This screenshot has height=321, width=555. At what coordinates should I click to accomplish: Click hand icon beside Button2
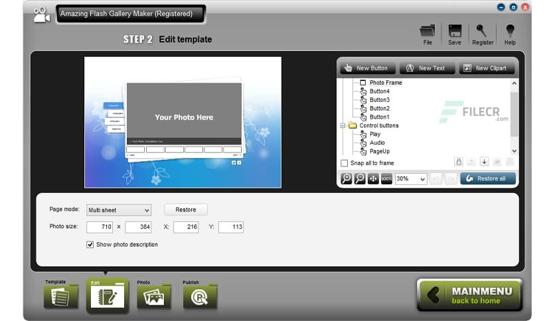(363, 108)
